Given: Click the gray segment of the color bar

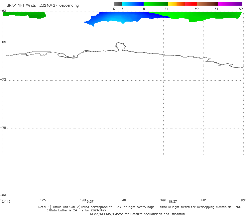Looking at the screenshot, I should (117, 4).
